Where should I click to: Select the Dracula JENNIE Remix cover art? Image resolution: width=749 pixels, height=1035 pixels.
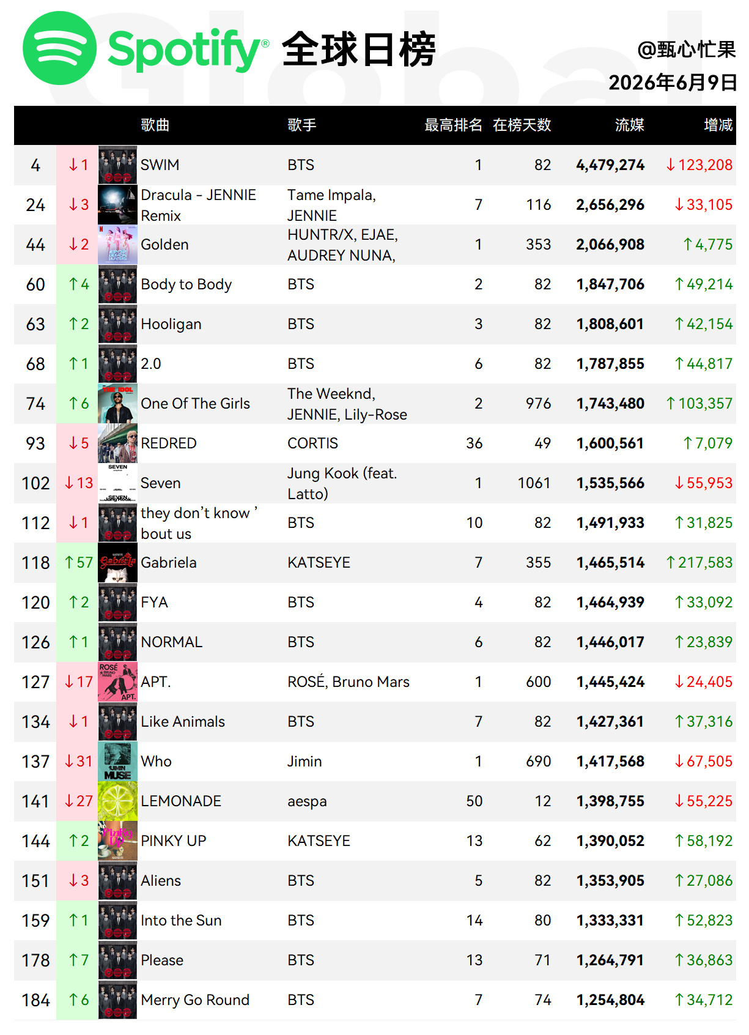[118, 205]
